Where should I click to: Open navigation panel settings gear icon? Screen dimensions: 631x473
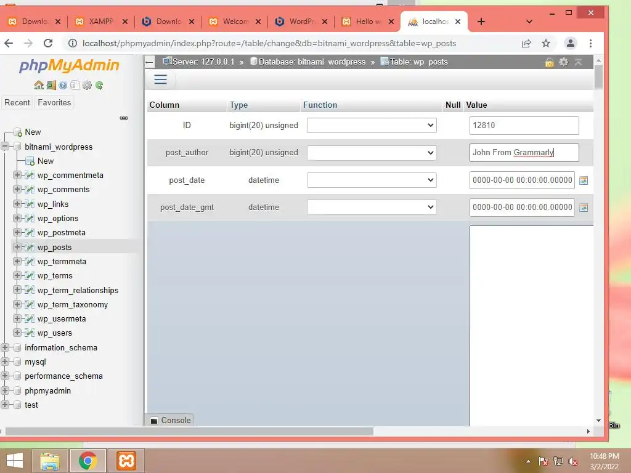point(87,85)
